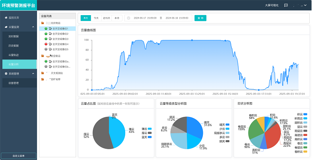Click the clock icon in date range field

129,18
